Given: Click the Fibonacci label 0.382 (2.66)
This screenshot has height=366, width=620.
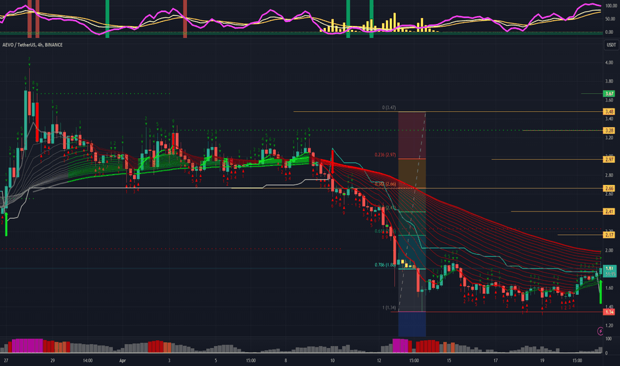Looking at the screenshot, I should [x=385, y=184].
